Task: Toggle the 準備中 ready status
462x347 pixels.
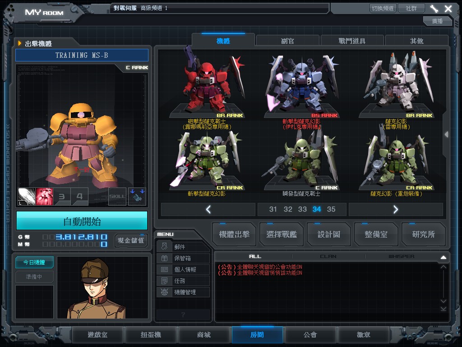Action: click(34, 277)
